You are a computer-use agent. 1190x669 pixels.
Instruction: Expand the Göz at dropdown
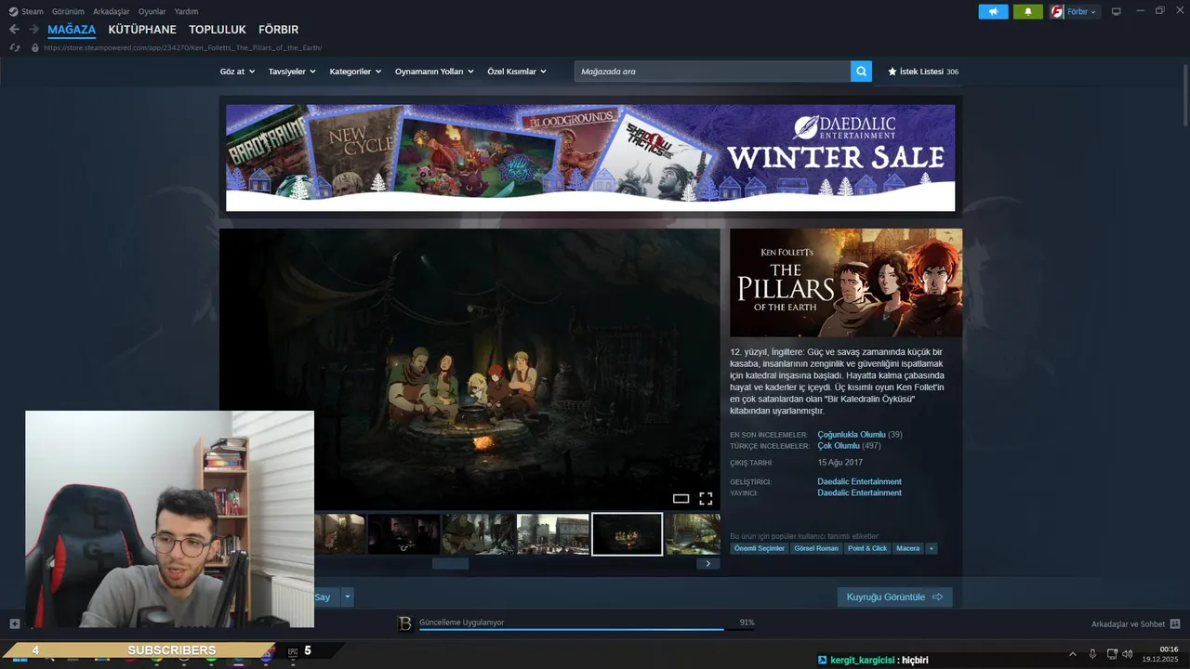tap(237, 72)
